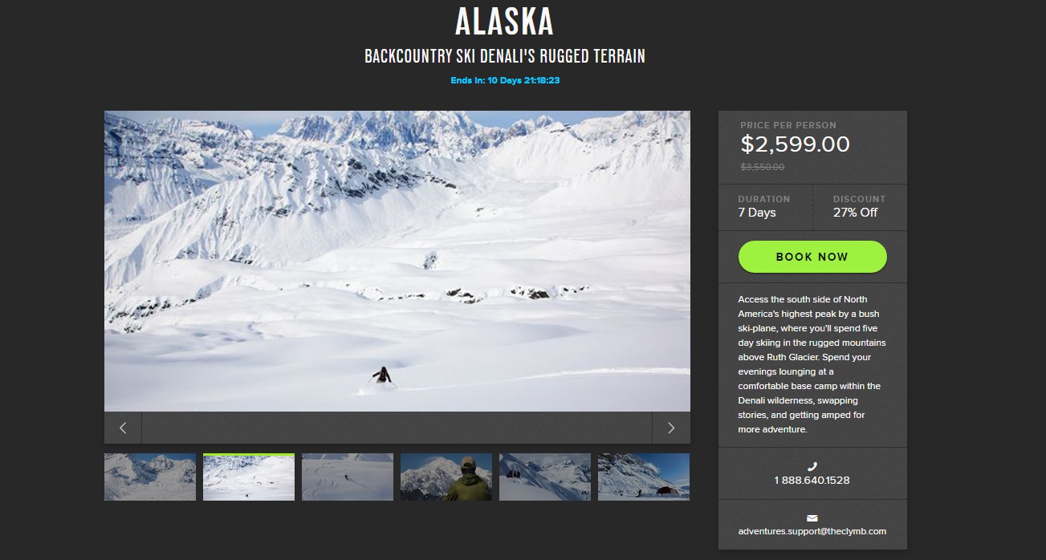The height and width of the screenshot is (560, 1046).
Task: Click the 27% Off discount label
Action: point(856,213)
